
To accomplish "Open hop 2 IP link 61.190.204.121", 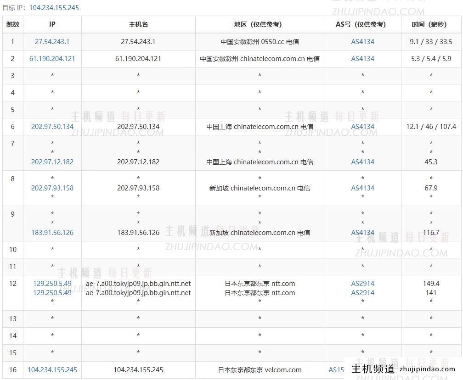I will [52, 59].
